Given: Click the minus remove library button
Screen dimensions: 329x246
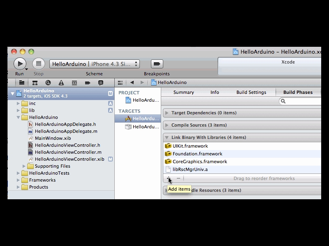Looking at the screenshot, I should point(178,178).
